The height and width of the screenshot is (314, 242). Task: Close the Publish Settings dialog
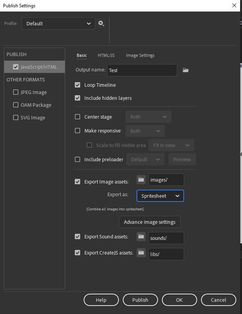[x=234, y=5]
